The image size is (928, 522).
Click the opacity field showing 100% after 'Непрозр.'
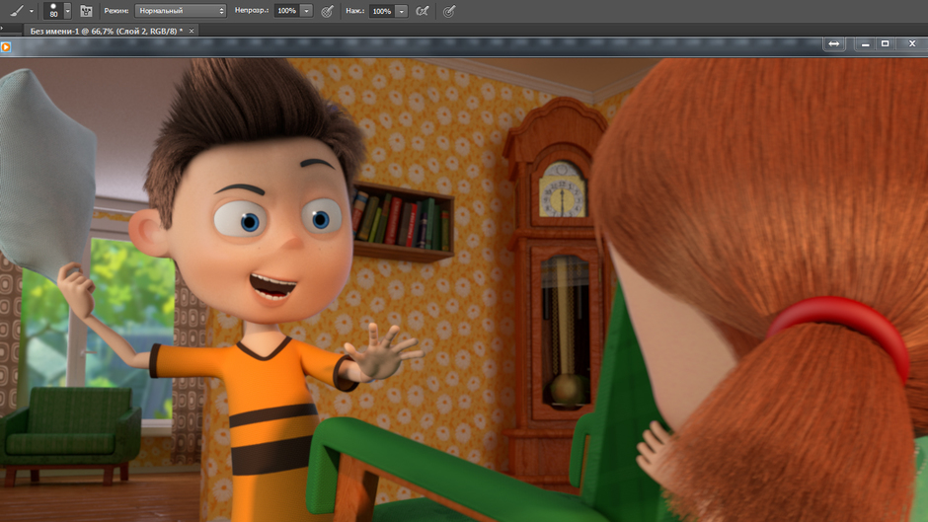pos(287,11)
